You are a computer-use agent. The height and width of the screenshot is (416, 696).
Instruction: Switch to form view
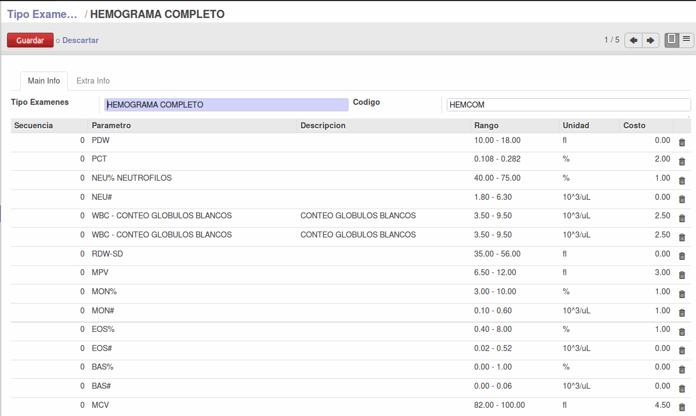(x=672, y=40)
